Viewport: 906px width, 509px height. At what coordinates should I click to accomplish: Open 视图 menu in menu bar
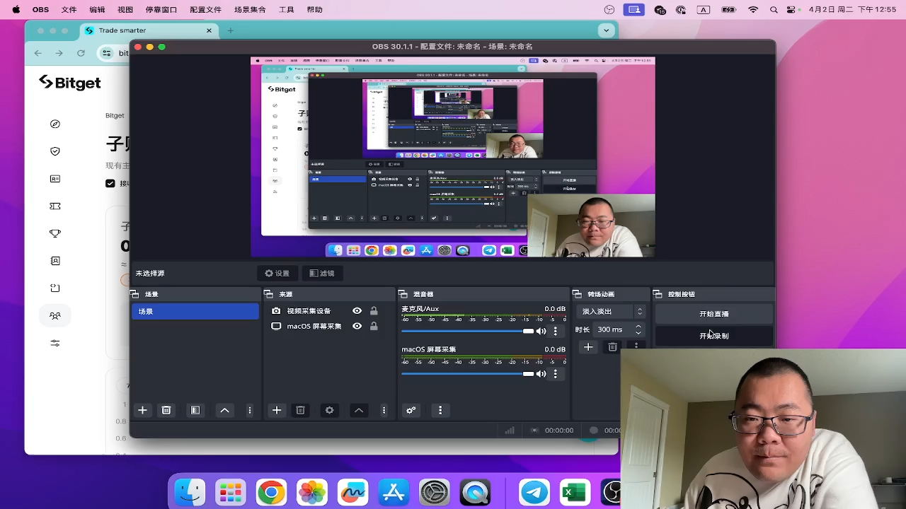(125, 10)
